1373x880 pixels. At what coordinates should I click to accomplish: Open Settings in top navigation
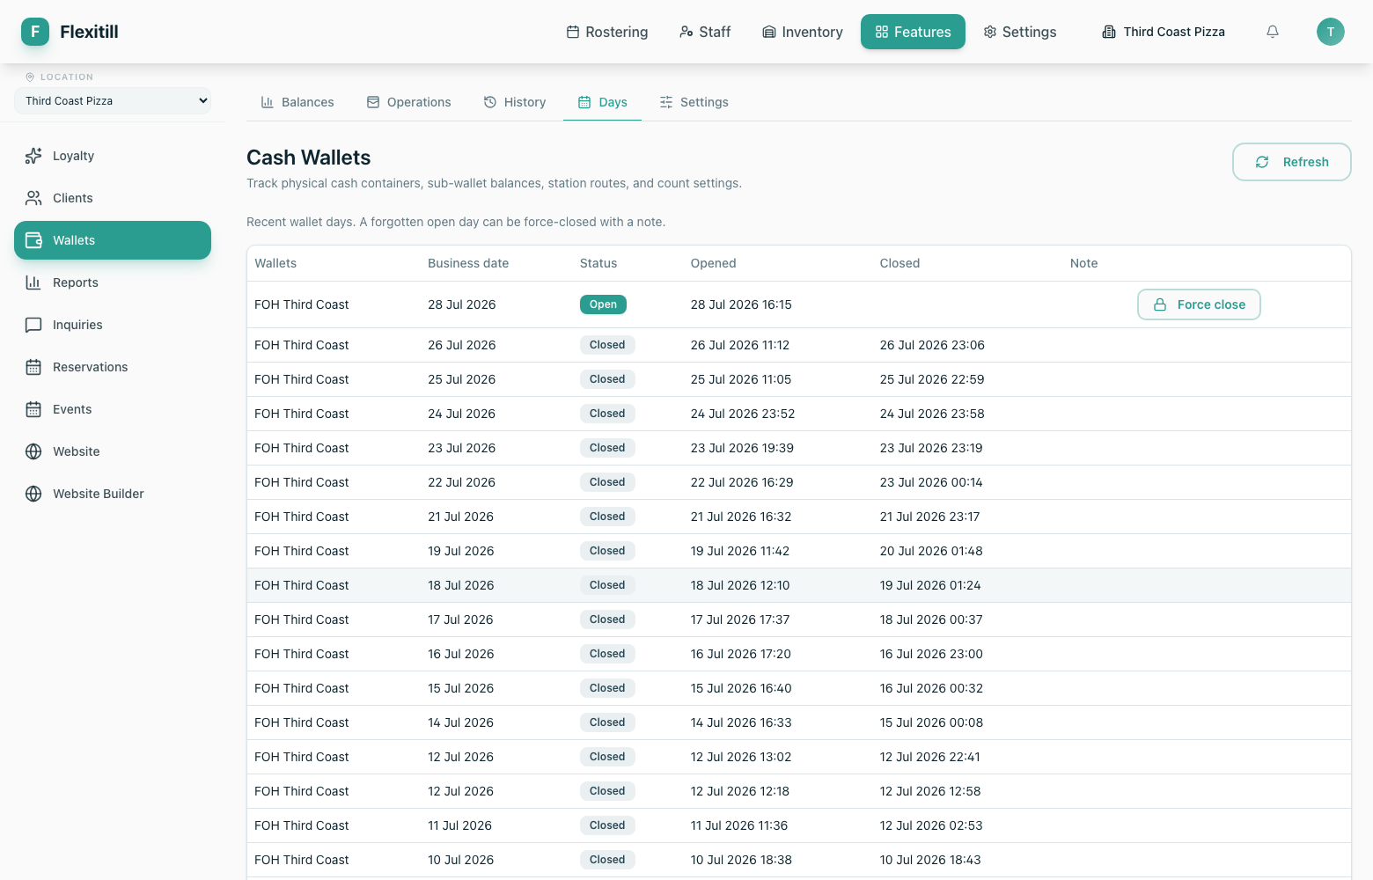[x=1020, y=32]
